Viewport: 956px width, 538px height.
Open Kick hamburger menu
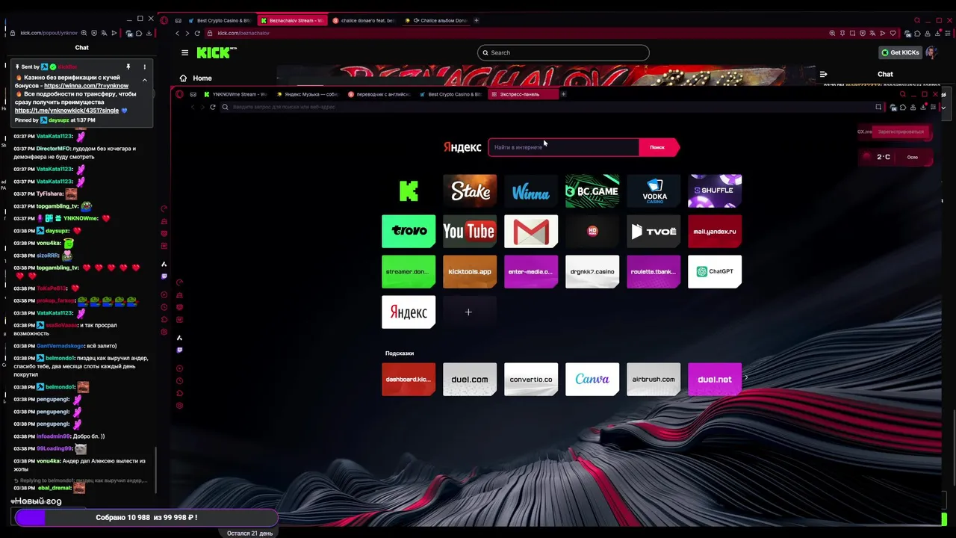pyautogui.click(x=184, y=52)
